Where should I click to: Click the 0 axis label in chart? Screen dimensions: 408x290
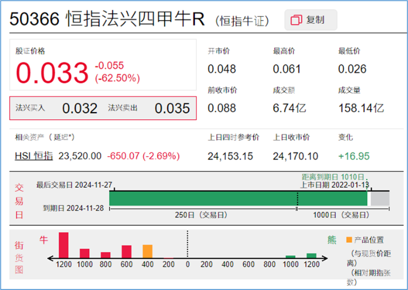point(188,264)
